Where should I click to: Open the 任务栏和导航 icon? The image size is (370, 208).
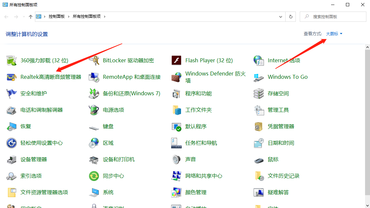pyautogui.click(x=176, y=143)
